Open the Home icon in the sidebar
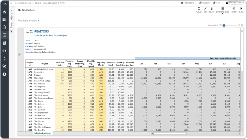247x139 pixels. (4, 12)
